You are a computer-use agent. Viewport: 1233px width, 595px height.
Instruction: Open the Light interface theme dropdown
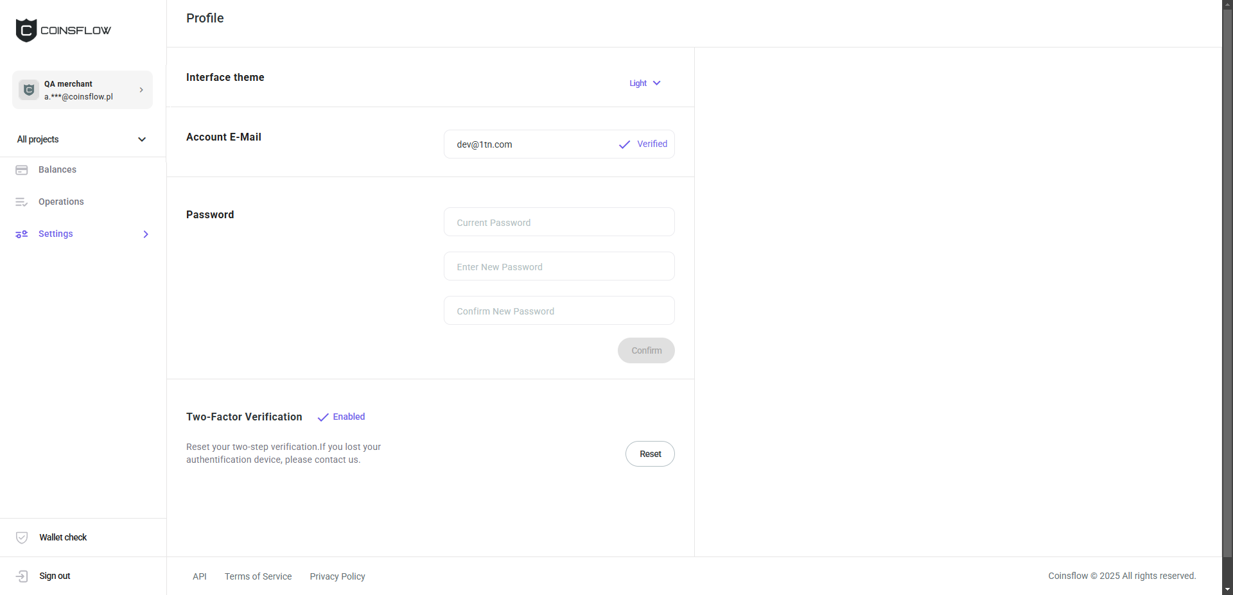[x=645, y=83]
